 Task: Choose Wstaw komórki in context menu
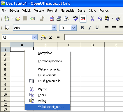47,69
